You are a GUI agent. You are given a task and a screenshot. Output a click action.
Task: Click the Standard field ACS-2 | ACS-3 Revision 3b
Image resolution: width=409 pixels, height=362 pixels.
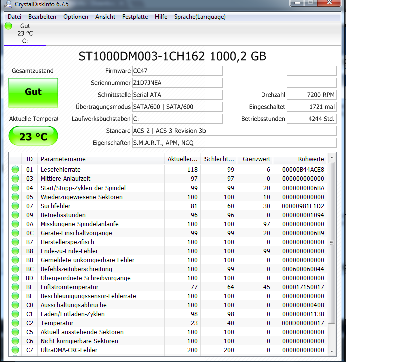click(x=235, y=131)
